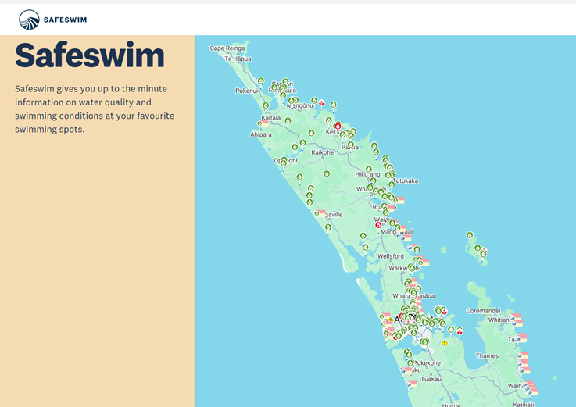
Task: Click the Coromandel map label
Action: [483, 311]
